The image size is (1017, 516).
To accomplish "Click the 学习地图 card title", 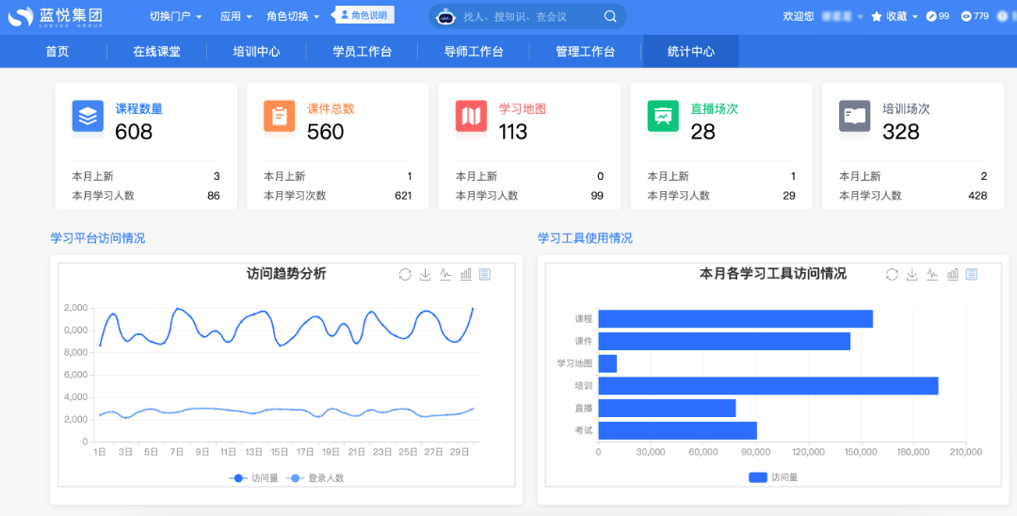I will tap(522, 109).
